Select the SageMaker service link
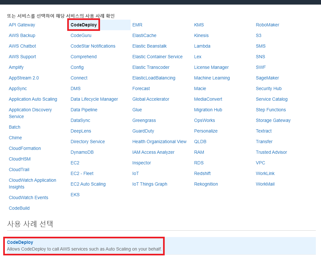This screenshot has height=257, width=321. coord(267,78)
